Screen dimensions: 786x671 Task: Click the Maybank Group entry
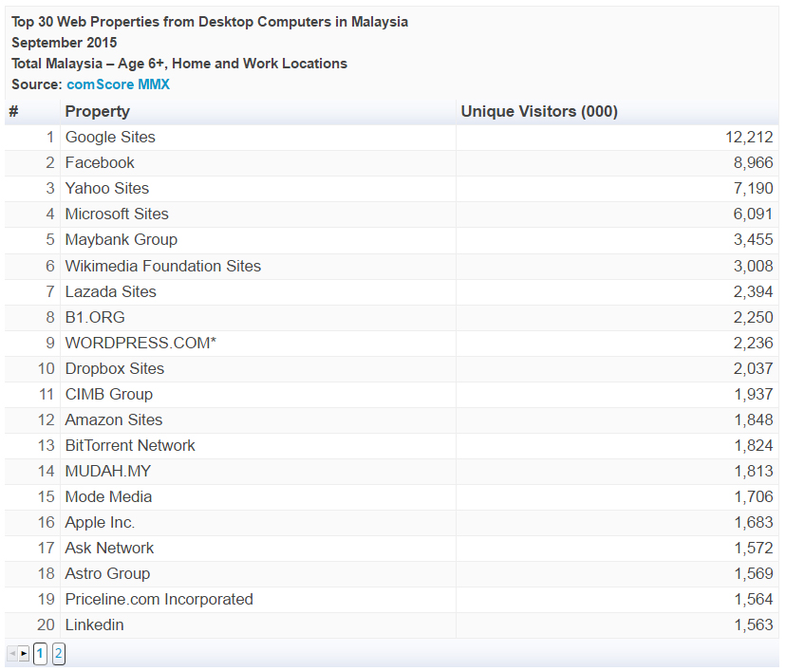[122, 239]
